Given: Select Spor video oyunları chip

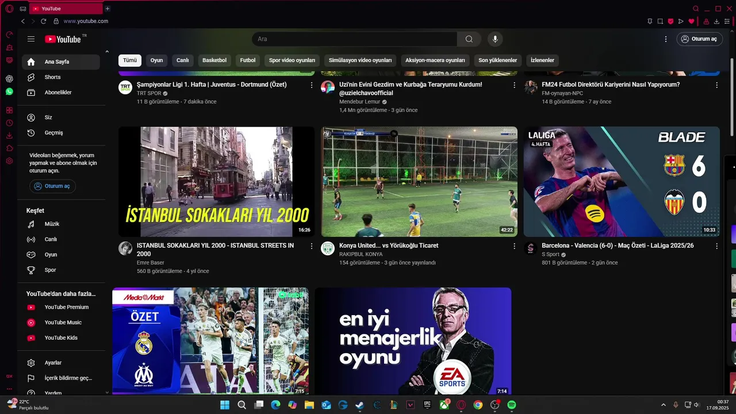Looking at the screenshot, I should click(292, 60).
